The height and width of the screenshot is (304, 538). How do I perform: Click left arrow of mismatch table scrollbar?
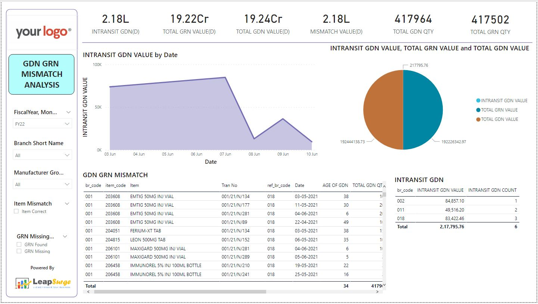click(88, 292)
